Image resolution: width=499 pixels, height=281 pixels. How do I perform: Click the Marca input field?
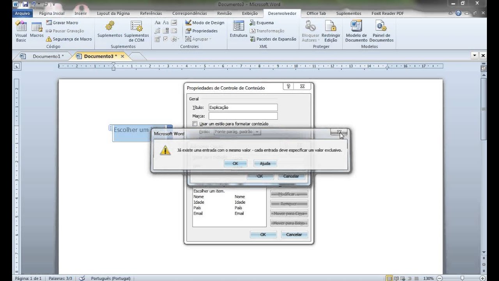[x=243, y=116]
